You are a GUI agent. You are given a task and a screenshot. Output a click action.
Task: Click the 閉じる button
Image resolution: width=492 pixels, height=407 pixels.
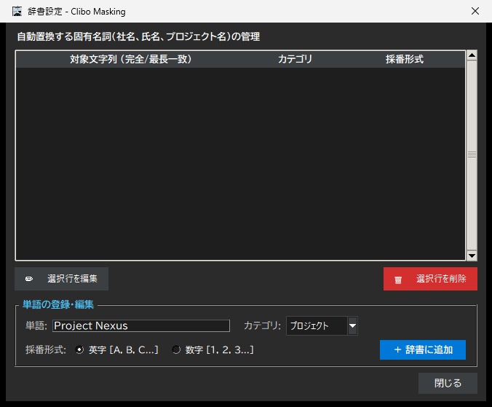coord(448,383)
